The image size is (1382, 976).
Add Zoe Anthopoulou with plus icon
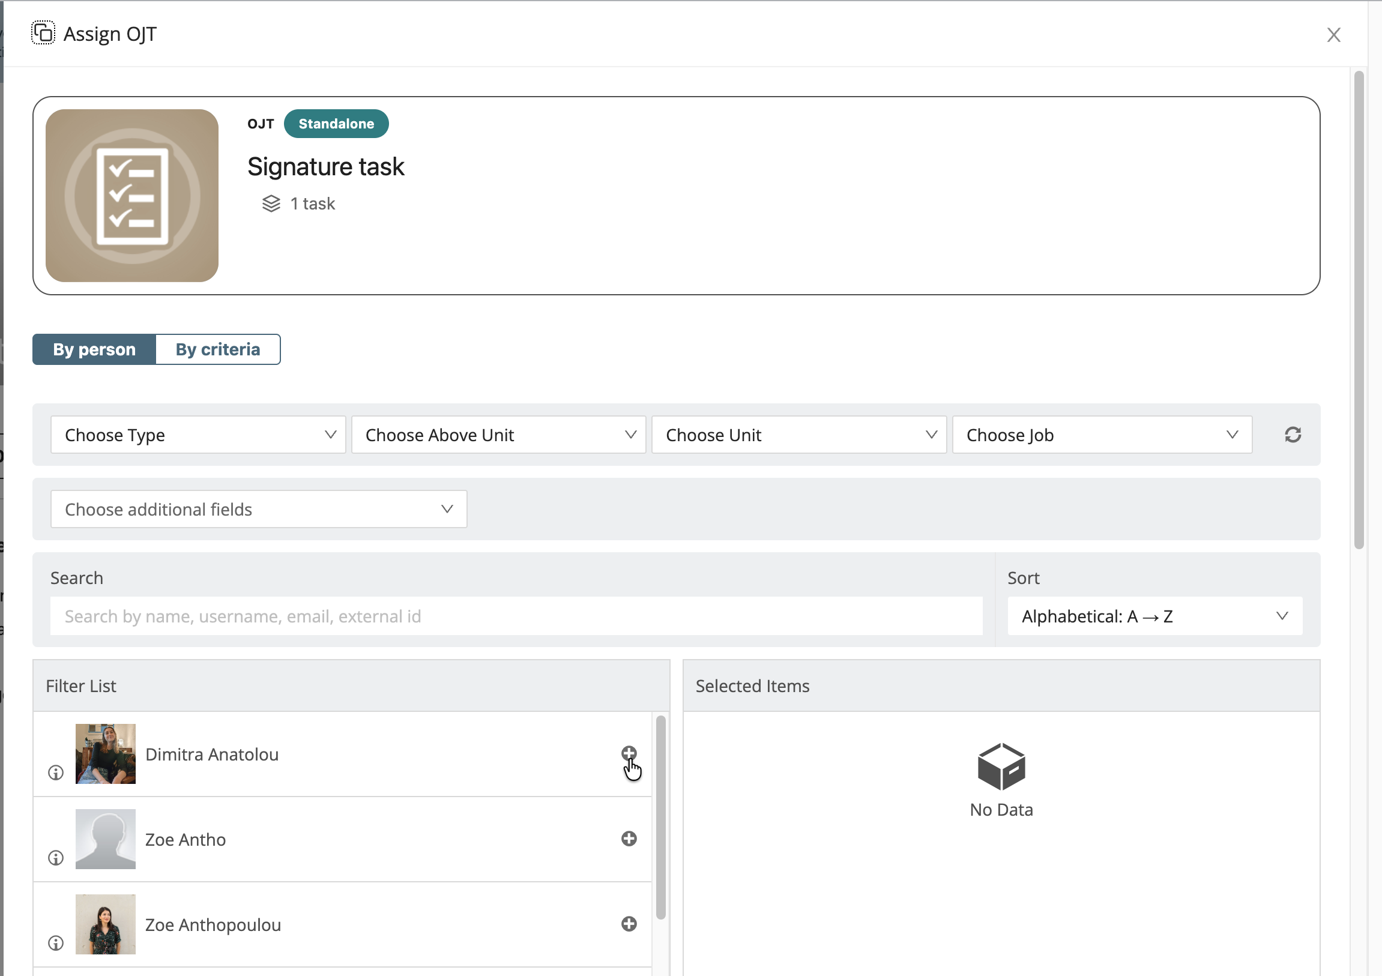(x=629, y=924)
